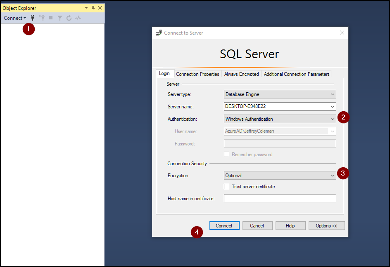Open the Additional Connection Parameters tab
This screenshot has height=267, width=390.
[x=297, y=74]
